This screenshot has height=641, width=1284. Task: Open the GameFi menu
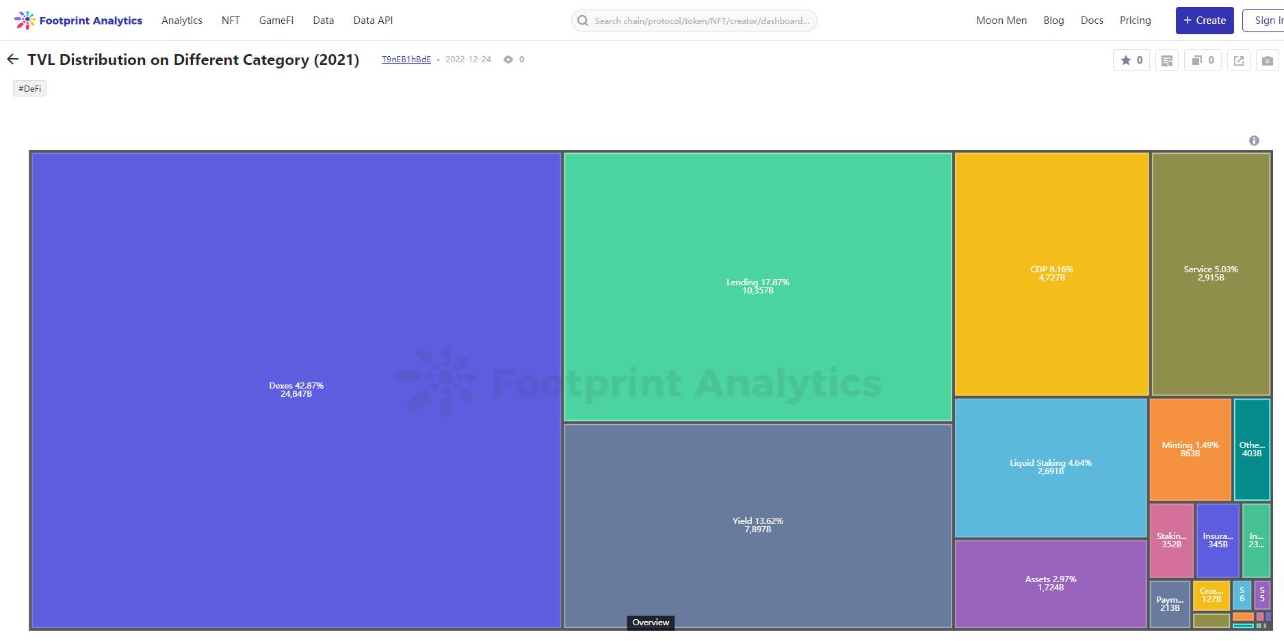tap(276, 21)
